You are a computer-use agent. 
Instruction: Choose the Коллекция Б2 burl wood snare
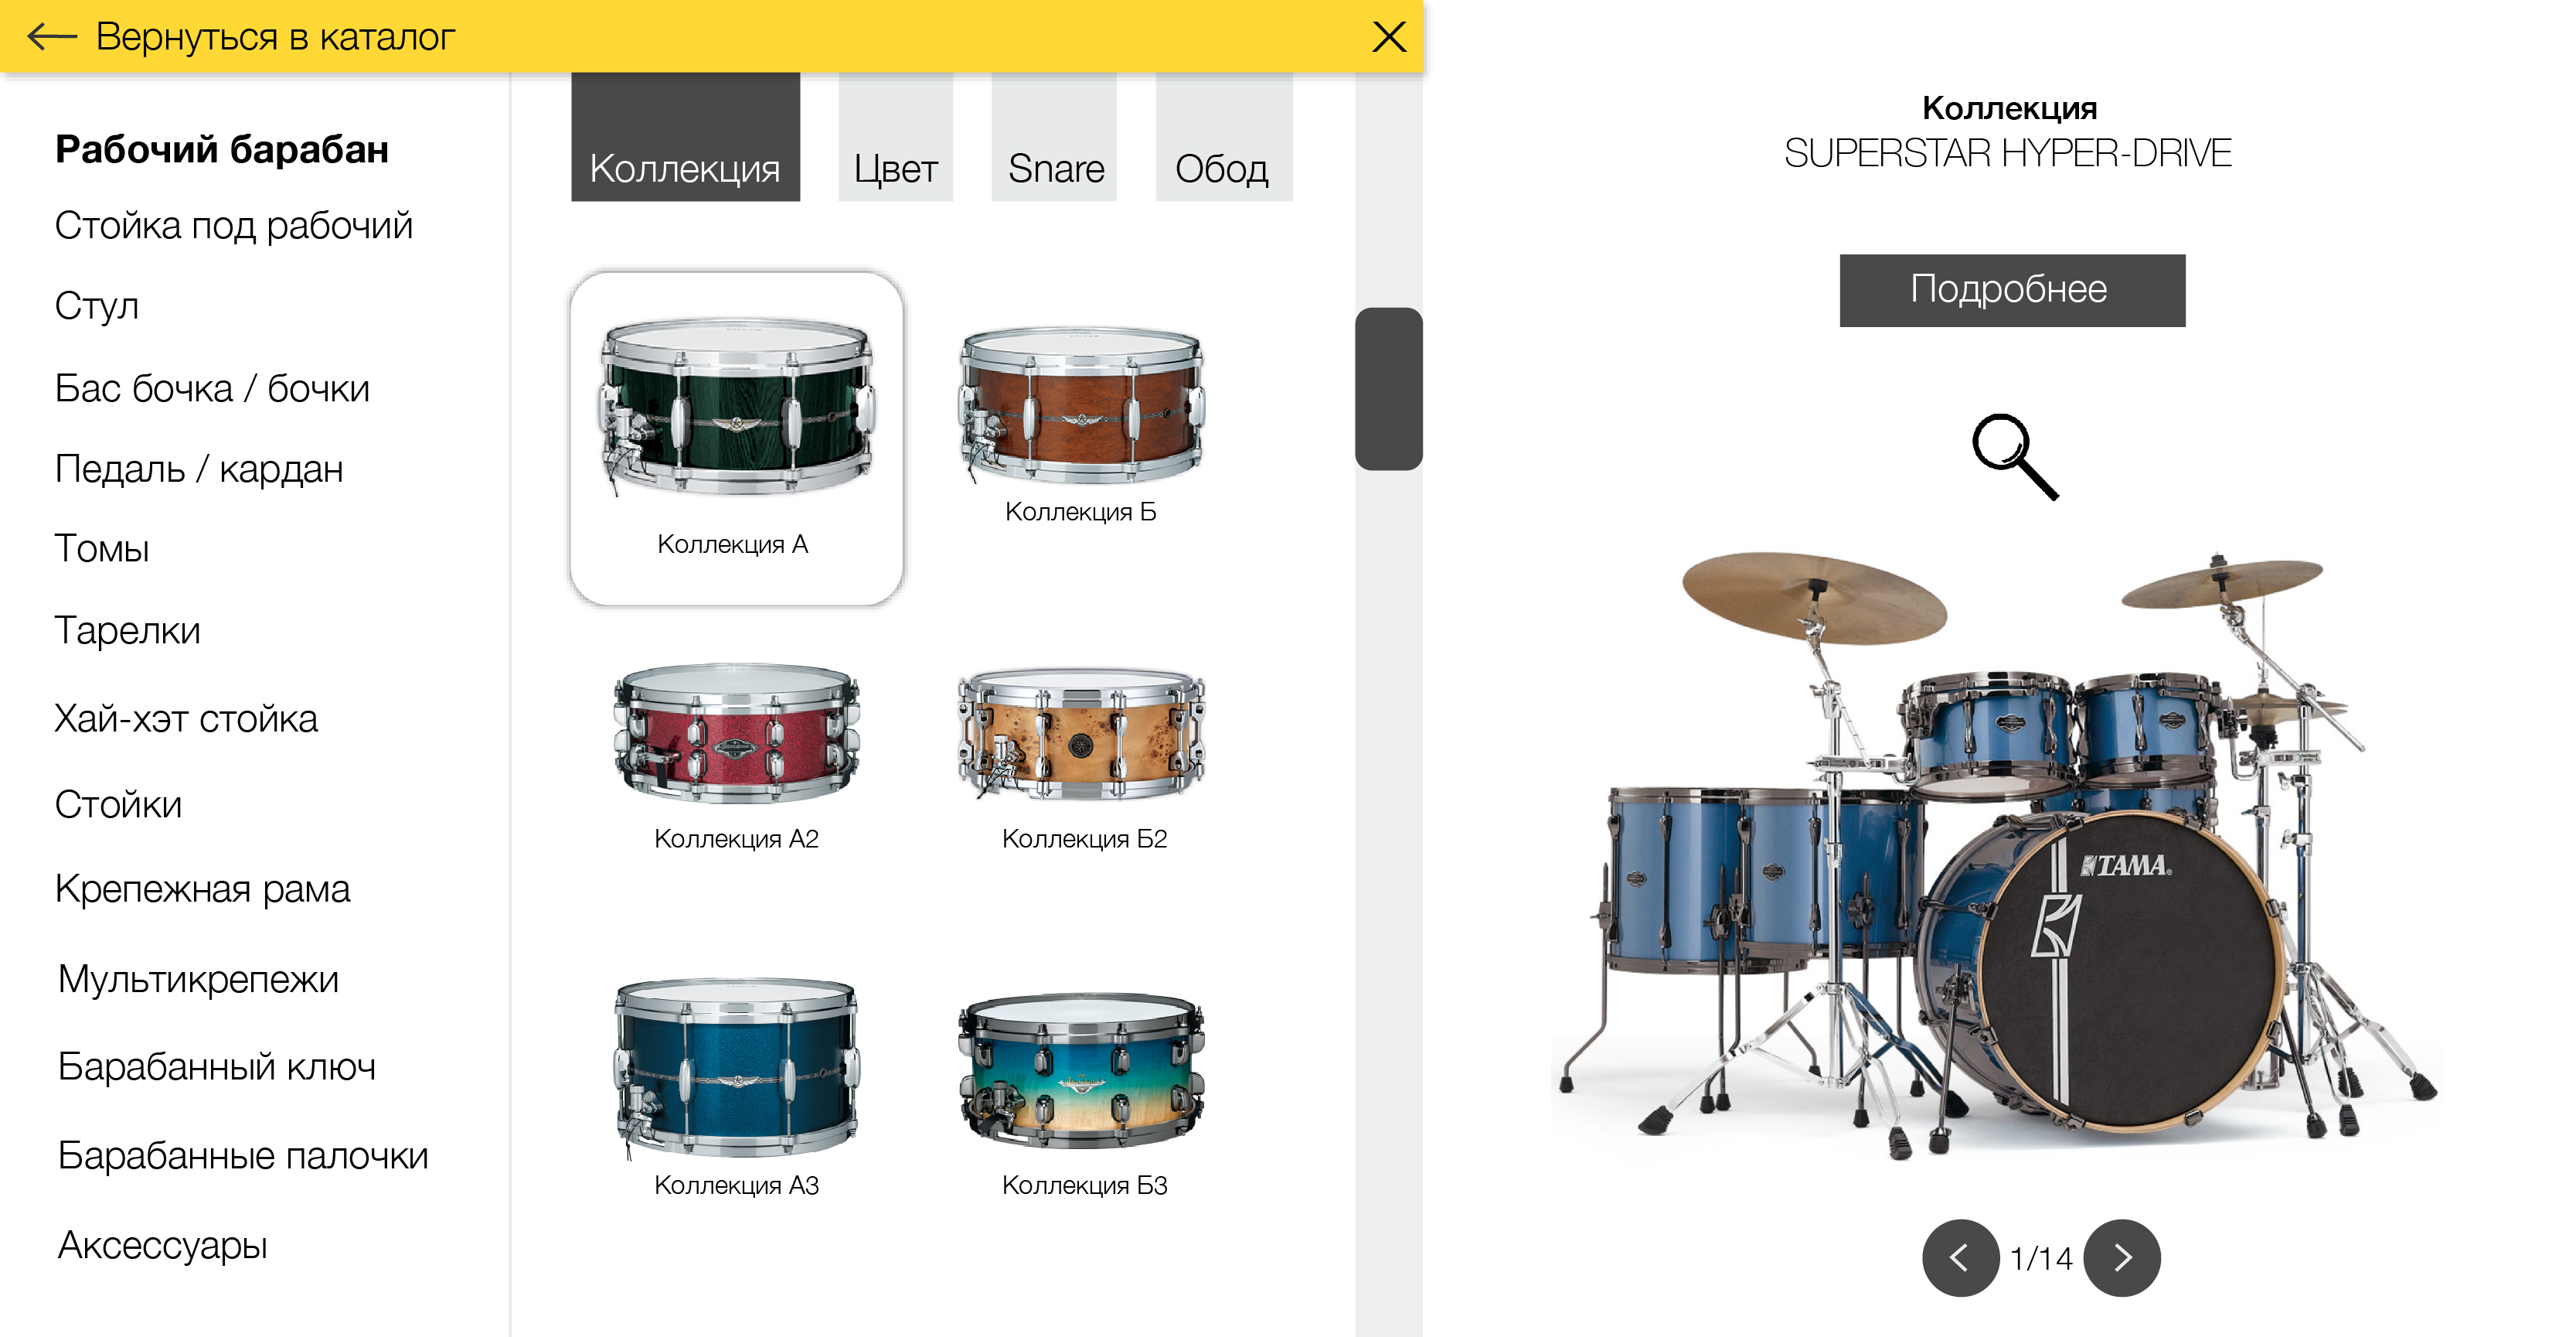(1084, 756)
